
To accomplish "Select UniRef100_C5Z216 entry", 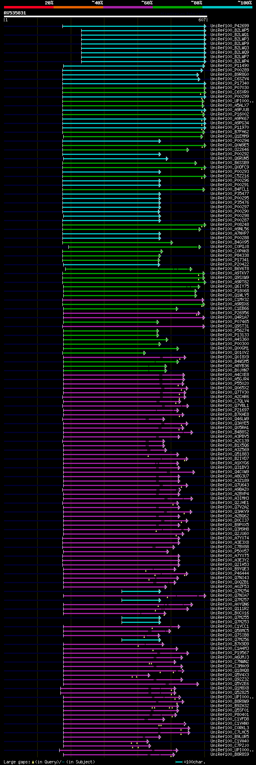I will pos(230,176).
